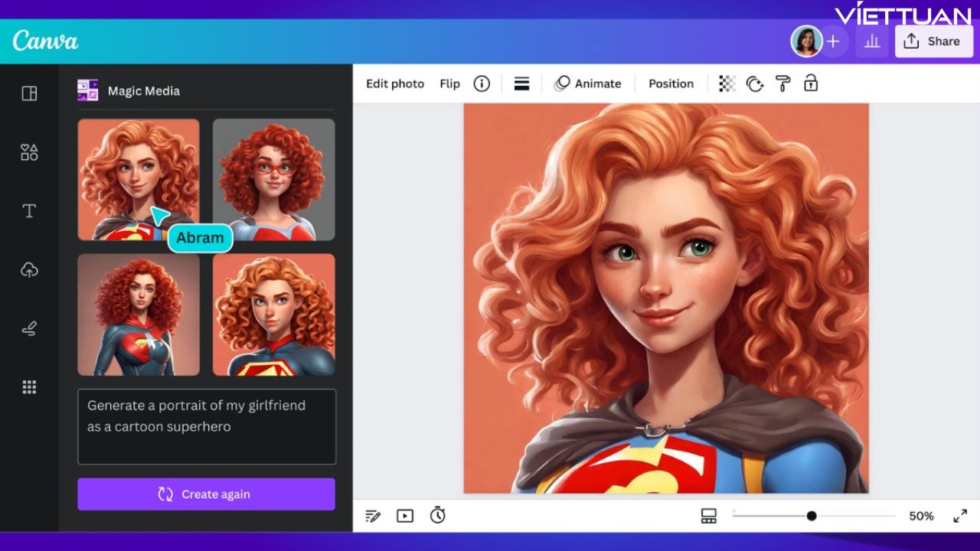Image resolution: width=980 pixels, height=551 pixels.
Task: Open the Uploads cloud icon
Action: click(29, 270)
